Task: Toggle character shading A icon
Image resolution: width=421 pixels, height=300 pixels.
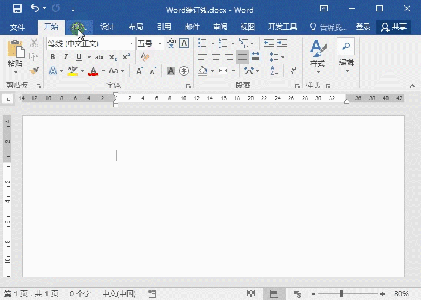Action: 170,71
